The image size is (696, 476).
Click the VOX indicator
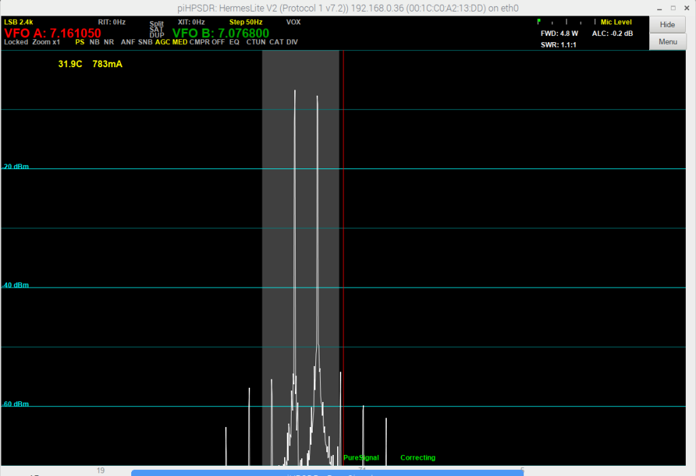(293, 22)
